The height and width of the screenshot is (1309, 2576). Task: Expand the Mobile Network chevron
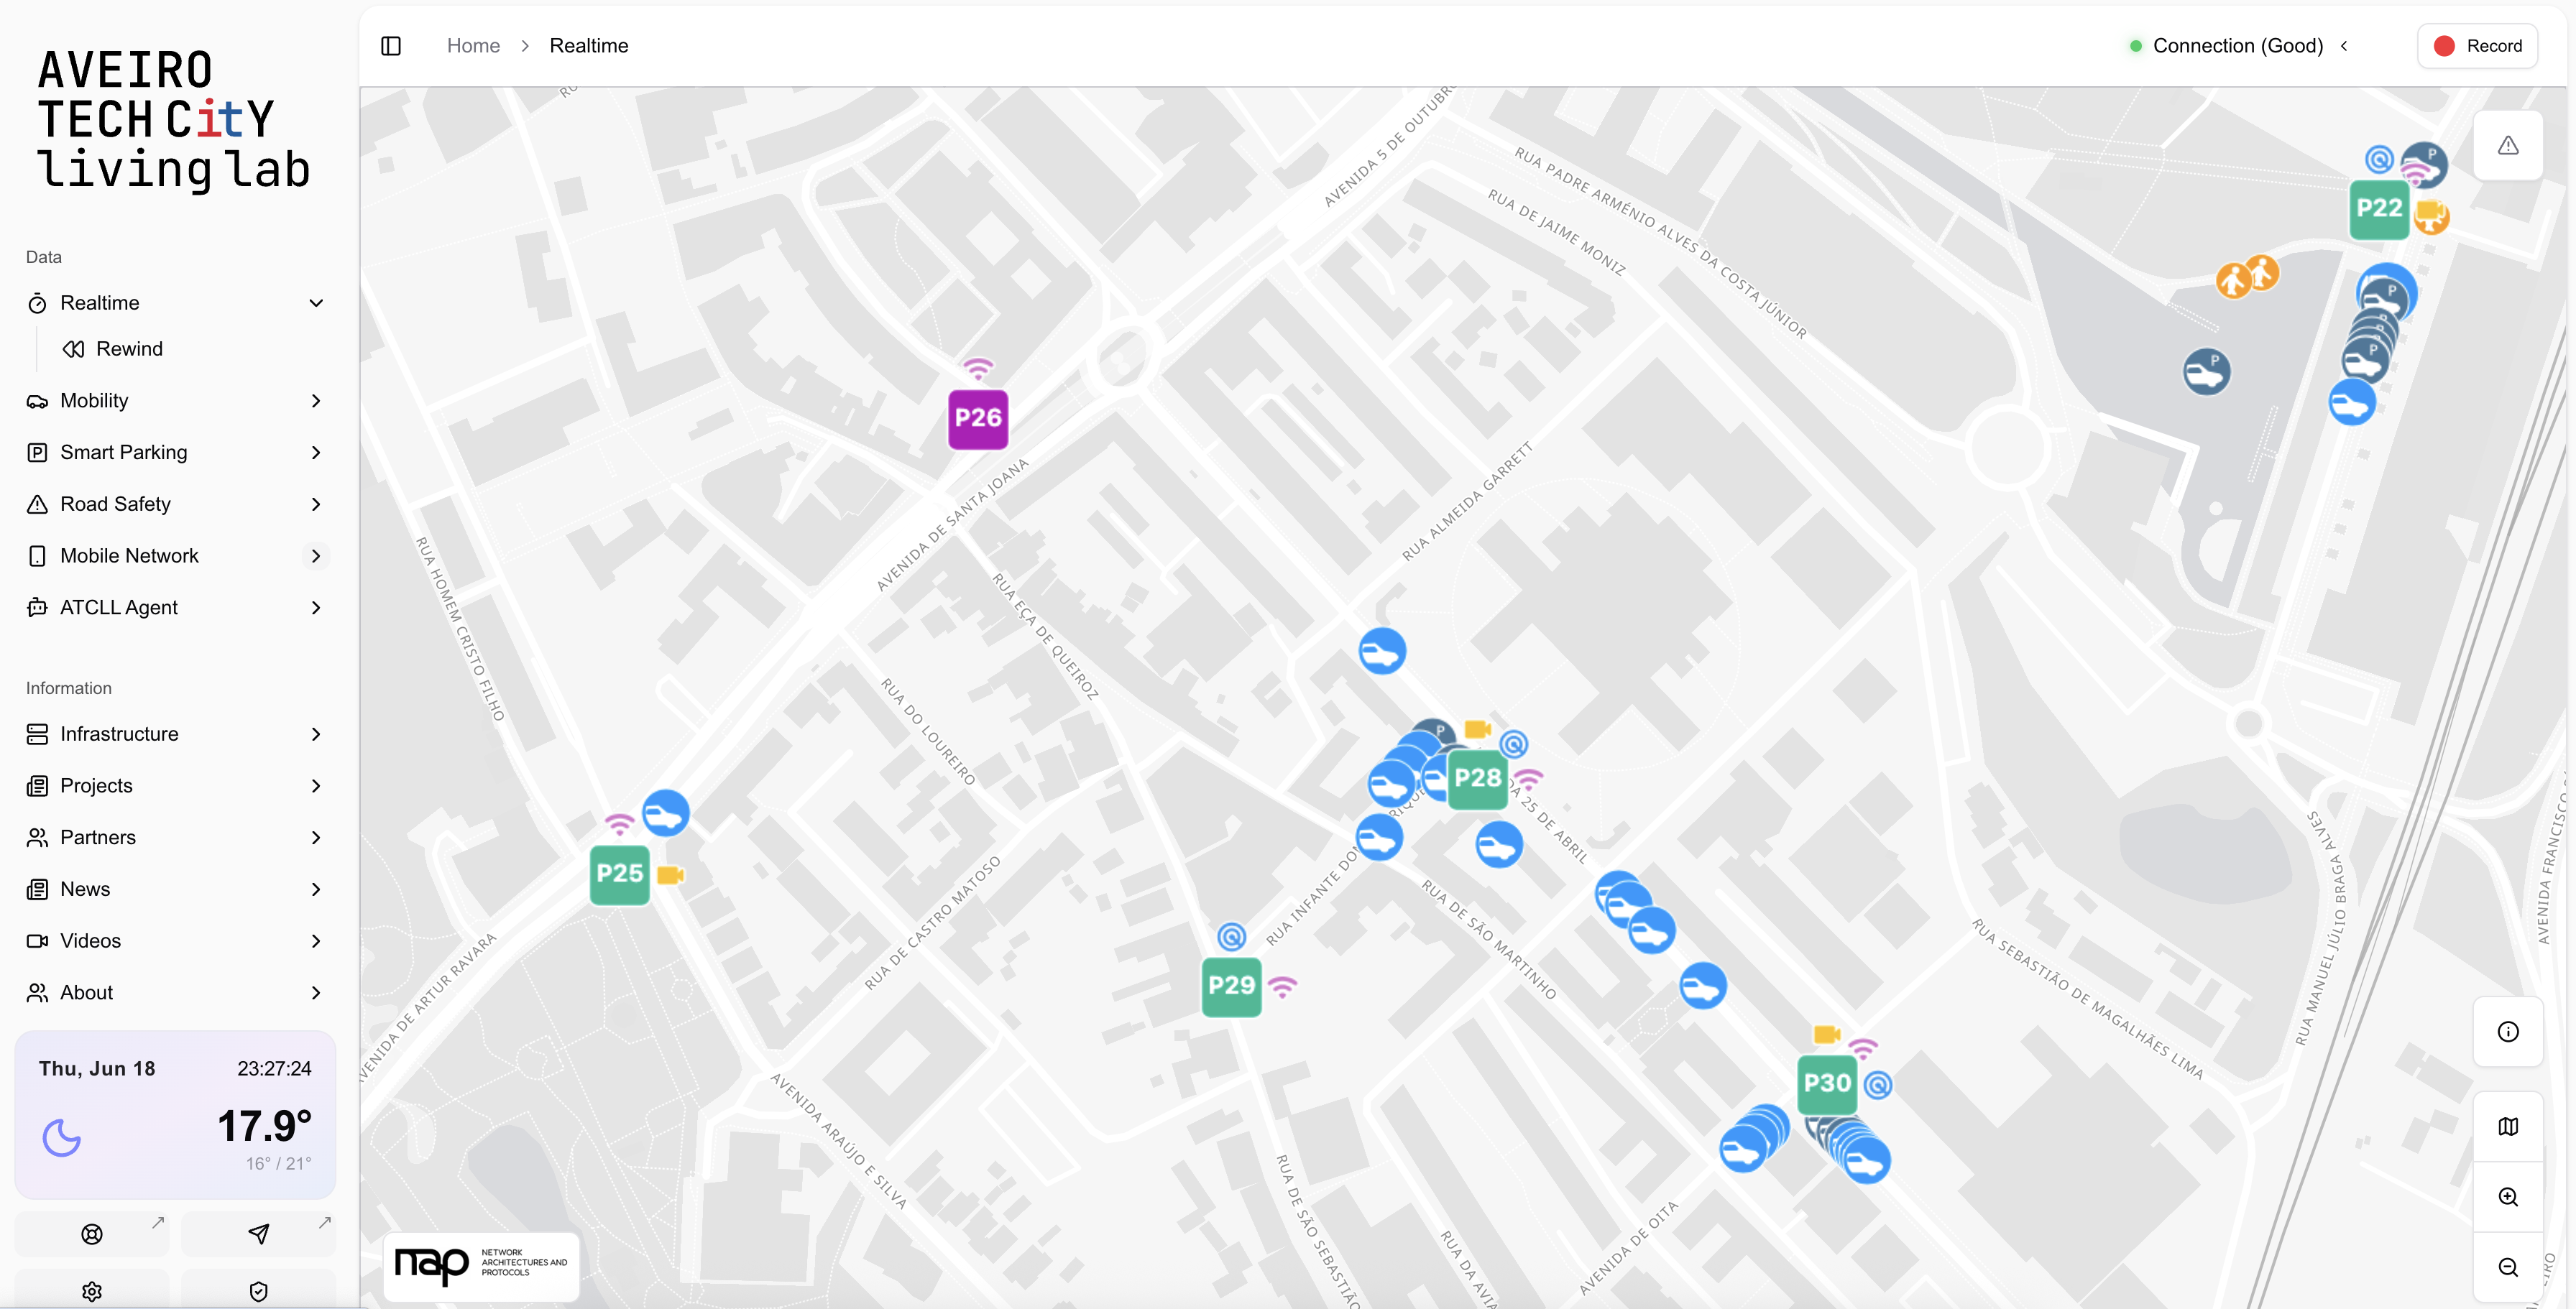tap(316, 555)
